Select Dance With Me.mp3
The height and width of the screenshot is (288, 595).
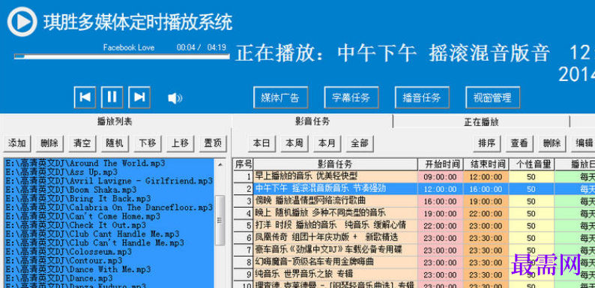coord(109,269)
